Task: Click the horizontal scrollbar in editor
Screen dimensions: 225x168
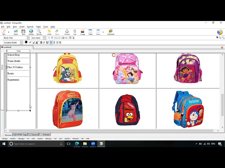Action: (x=112, y=131)
